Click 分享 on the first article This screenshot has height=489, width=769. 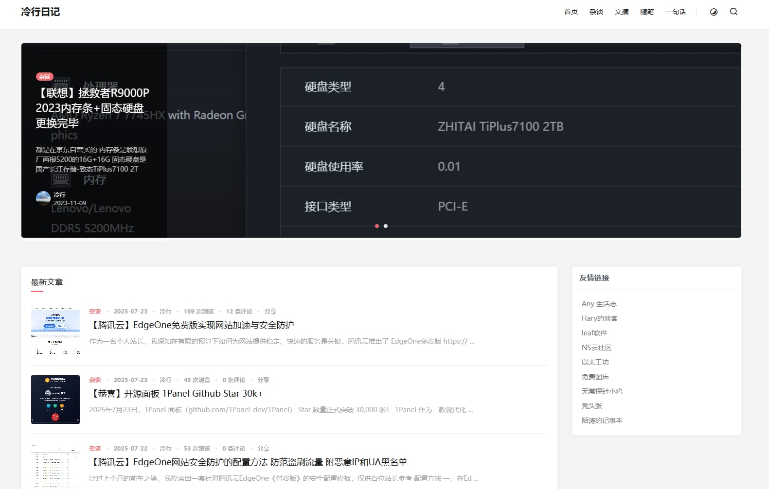pyautogui.click(x=270, y=311)
